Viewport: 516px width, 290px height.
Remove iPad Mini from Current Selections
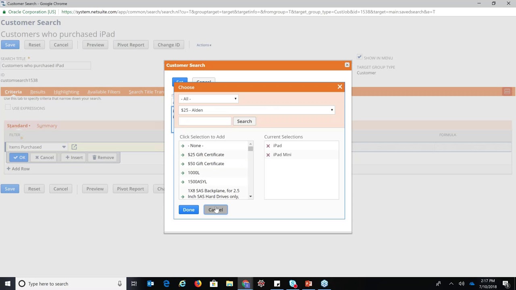coord(268,155)
